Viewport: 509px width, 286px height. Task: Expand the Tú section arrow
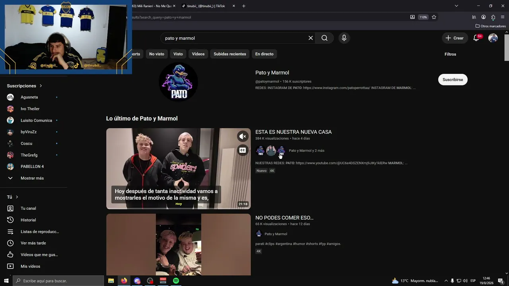17,197
